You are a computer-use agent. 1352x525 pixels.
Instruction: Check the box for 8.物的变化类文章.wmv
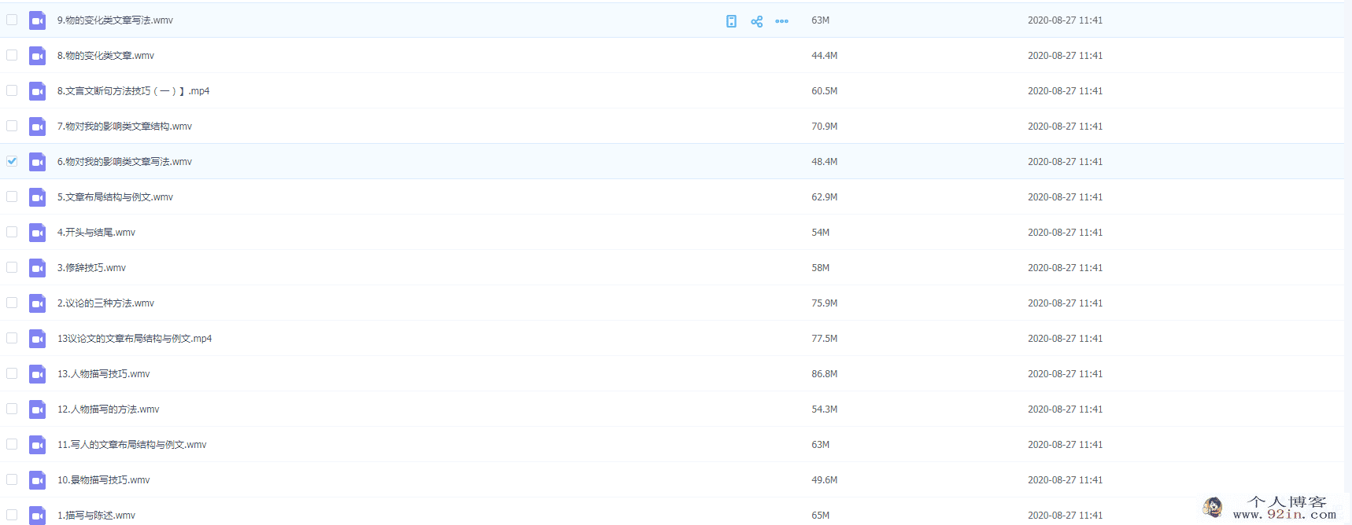tap(12, 55)
